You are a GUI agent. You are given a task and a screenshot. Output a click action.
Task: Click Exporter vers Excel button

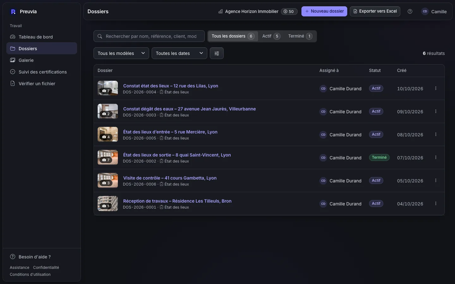tap(375, 11)
